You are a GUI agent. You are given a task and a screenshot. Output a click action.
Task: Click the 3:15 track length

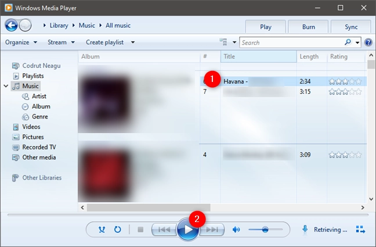305,92
